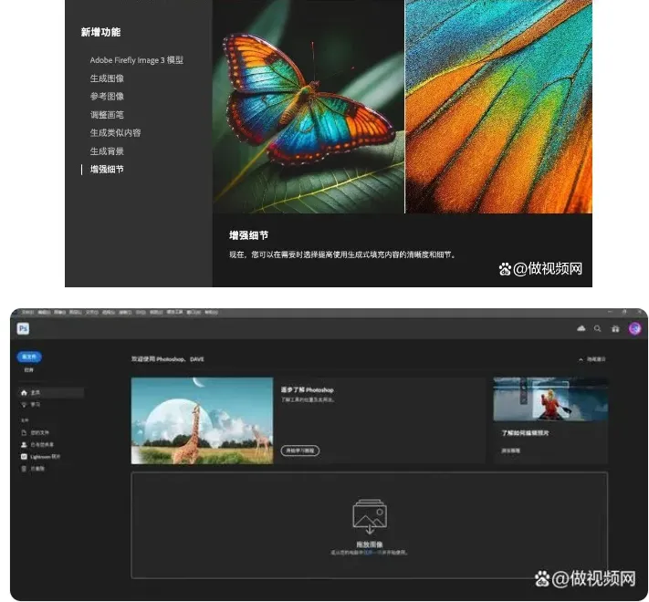The height and width of the screenshot is (602, 649).
Task: Open the What's New gift icon
Action: 615,328
